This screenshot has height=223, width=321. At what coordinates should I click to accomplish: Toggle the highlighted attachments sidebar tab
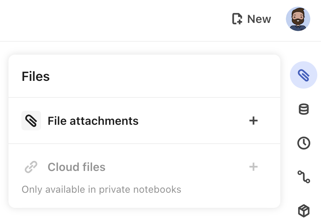click(x=303, y=75)
